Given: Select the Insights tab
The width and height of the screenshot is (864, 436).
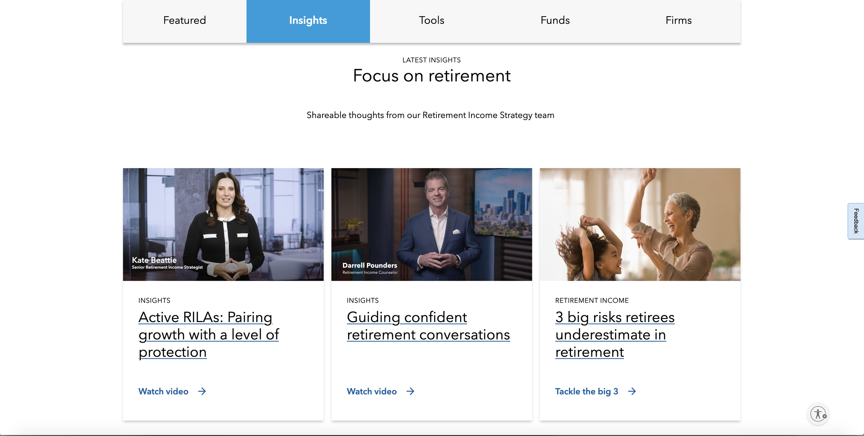Looking at the screenshot, I should (308, 21).
